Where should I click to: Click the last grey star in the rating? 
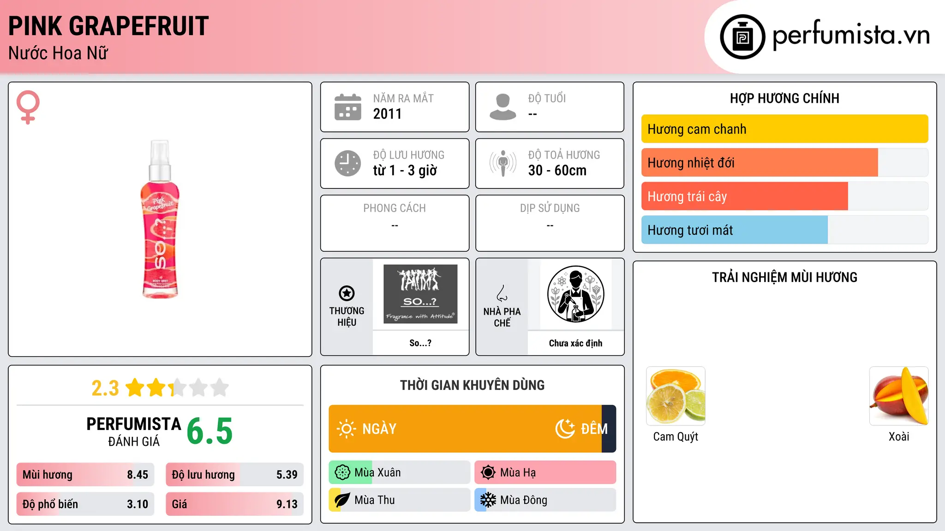220,388
